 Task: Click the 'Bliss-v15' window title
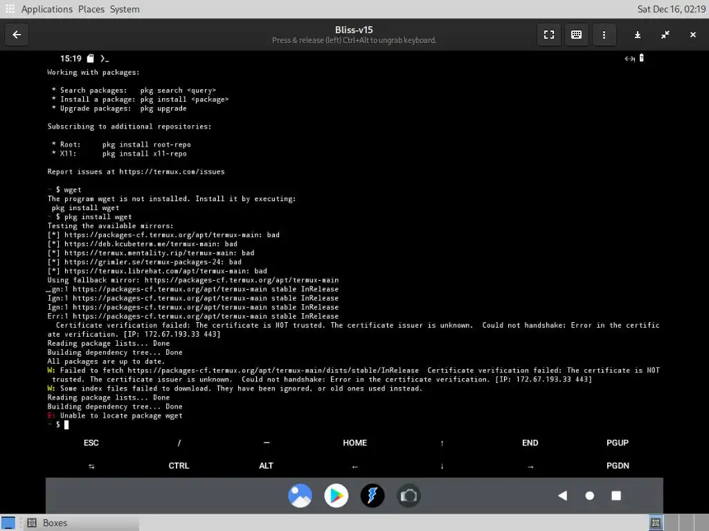[354, 30]
